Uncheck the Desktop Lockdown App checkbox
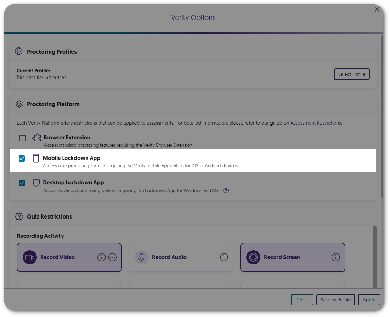Viewport: 390px width, 317px height. point(22,183)
